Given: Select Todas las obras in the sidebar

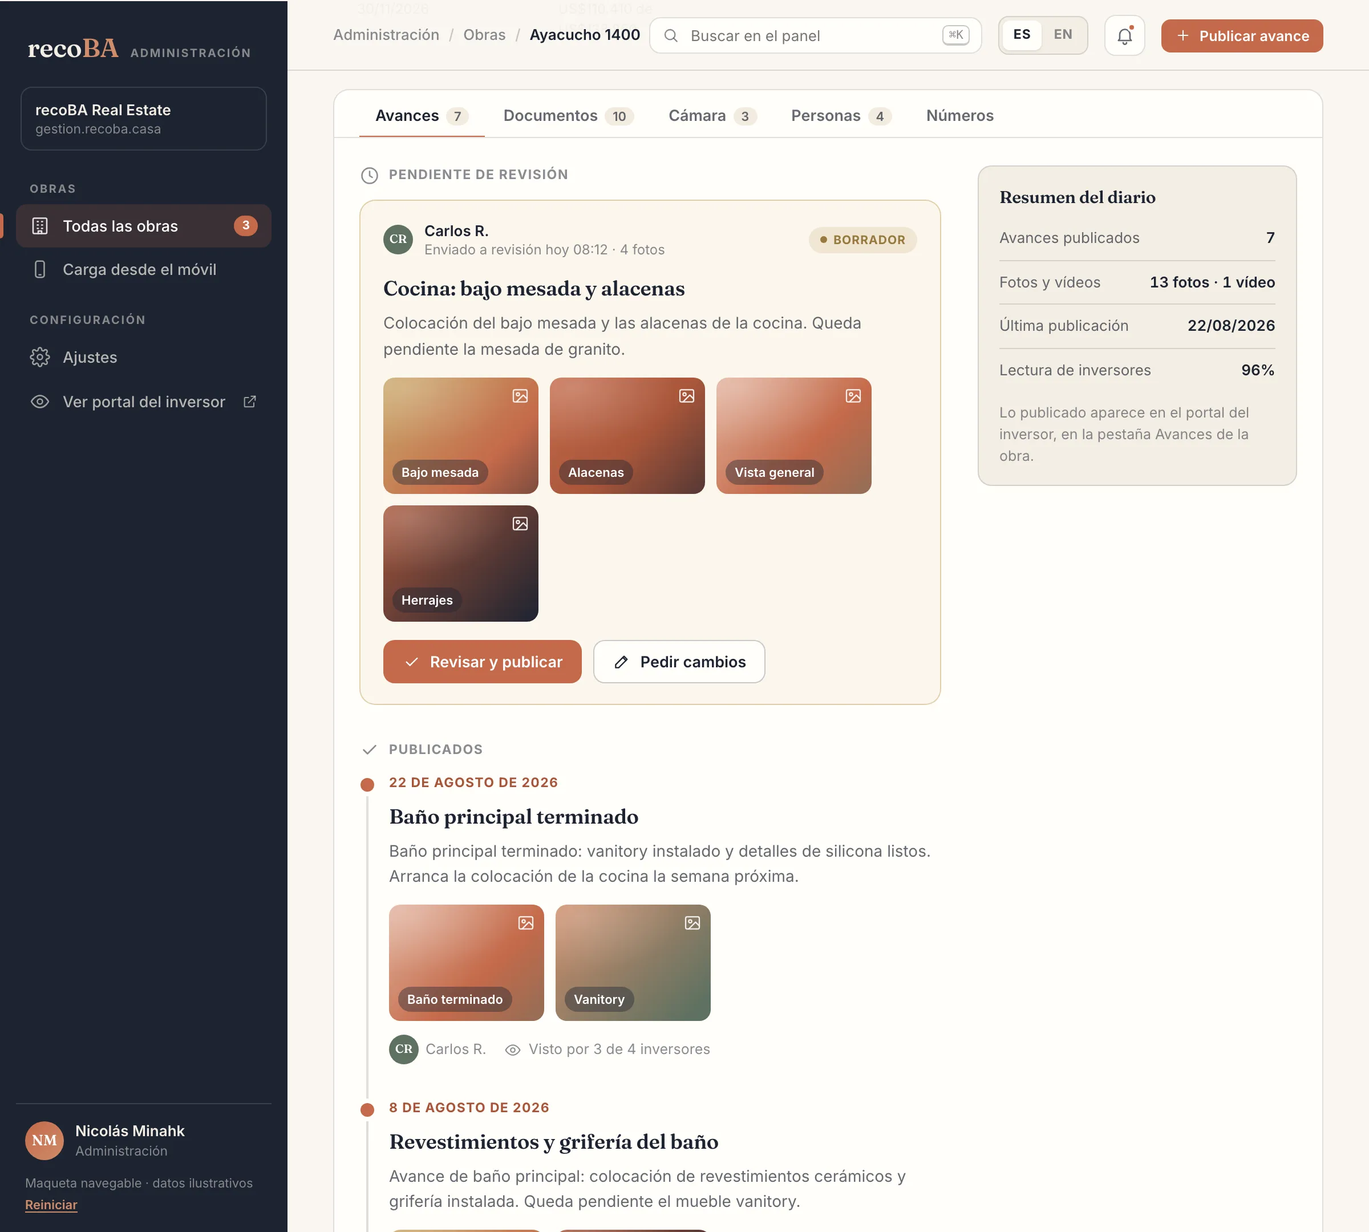Looking at the screenshot, I should (144, 226).
